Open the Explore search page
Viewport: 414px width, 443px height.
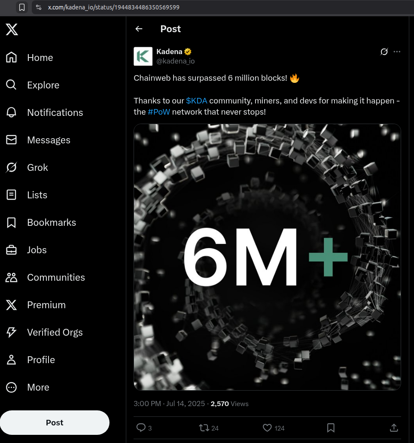coord(33,85)
